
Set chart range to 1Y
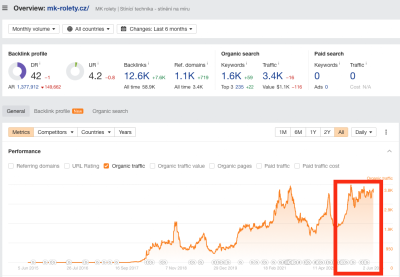coord(313,132)
